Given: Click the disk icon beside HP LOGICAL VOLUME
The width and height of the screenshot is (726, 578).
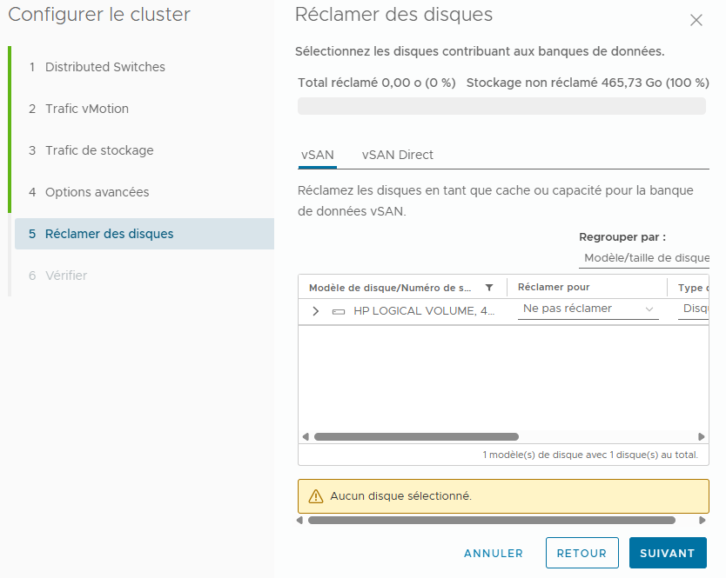Looking at the screenshot, I should pos(339,312).
